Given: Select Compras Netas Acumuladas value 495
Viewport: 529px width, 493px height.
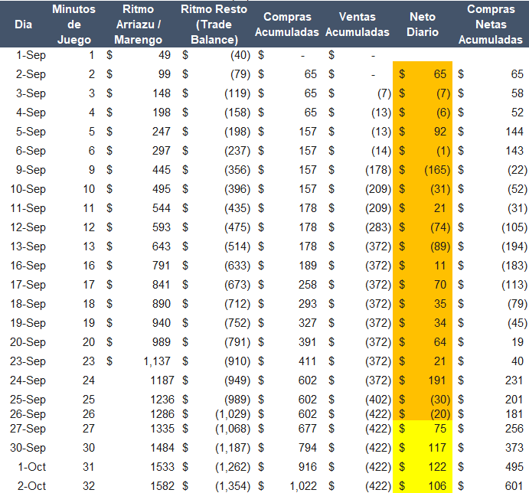Looking at the screenshot, I should pyautogui.click(x=514, y=467).
